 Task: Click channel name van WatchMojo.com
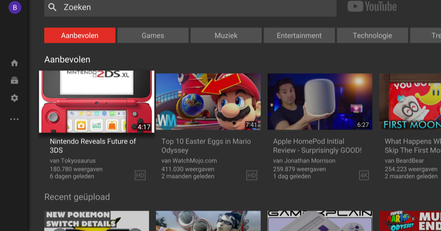pyautogui.click(x=189, y=161)
